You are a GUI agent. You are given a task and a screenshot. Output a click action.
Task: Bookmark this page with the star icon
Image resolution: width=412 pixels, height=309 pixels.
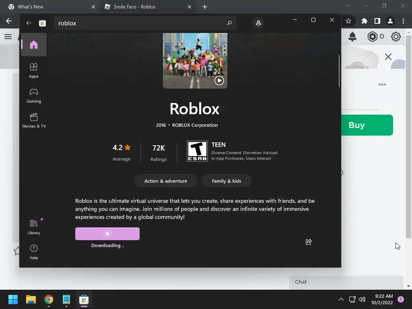click(348, 21)
